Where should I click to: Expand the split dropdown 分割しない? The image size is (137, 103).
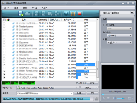[119, 43]
